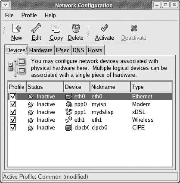Switch to the DNS tab
Viewport: 180px width, 183px height.
point(78,50)
